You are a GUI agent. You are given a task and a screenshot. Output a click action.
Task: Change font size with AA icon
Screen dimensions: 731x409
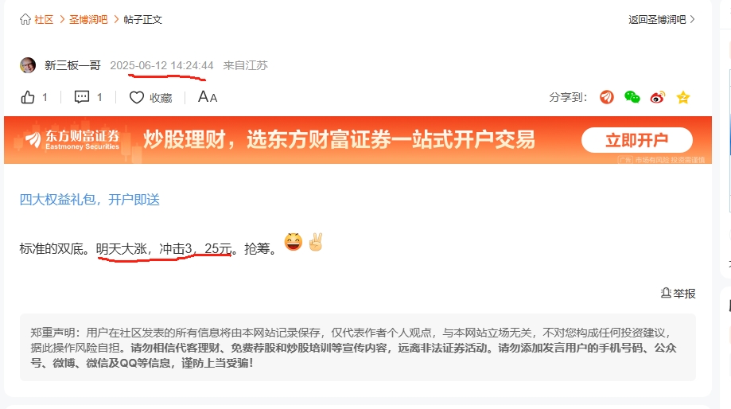click(208, 97)
